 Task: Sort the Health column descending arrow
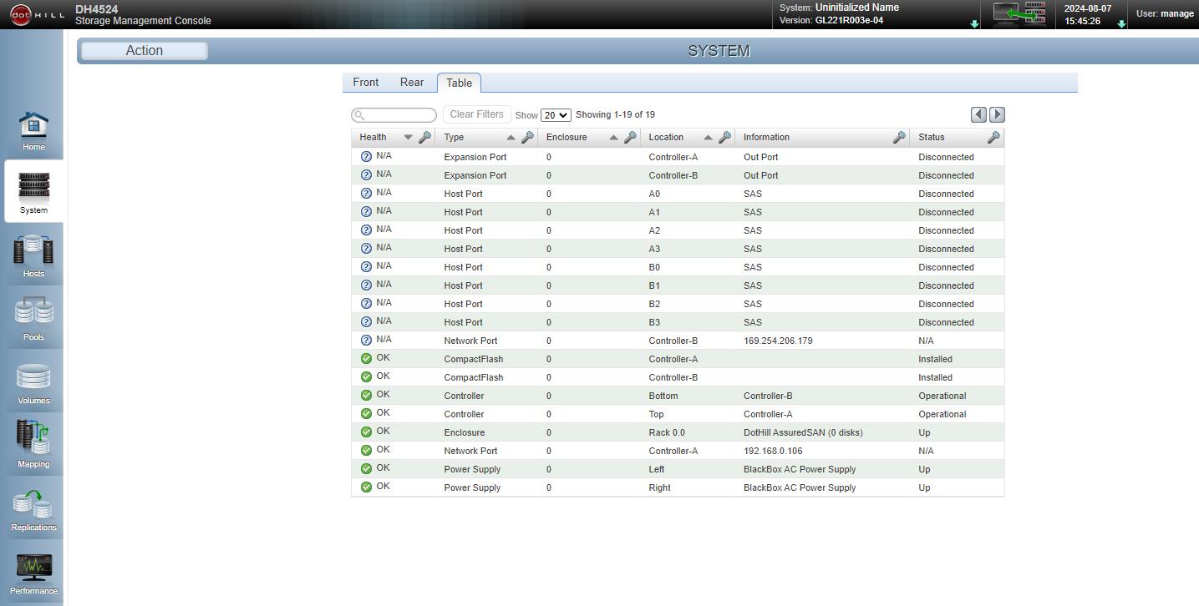[x=409, y=138]
